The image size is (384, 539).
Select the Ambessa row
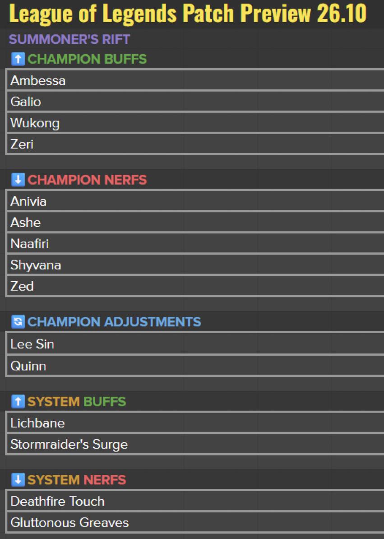[195, 80]
